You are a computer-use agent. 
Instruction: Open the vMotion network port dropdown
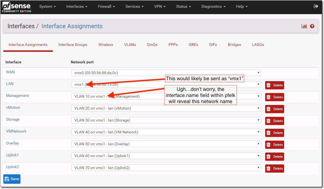click(258, 108)
